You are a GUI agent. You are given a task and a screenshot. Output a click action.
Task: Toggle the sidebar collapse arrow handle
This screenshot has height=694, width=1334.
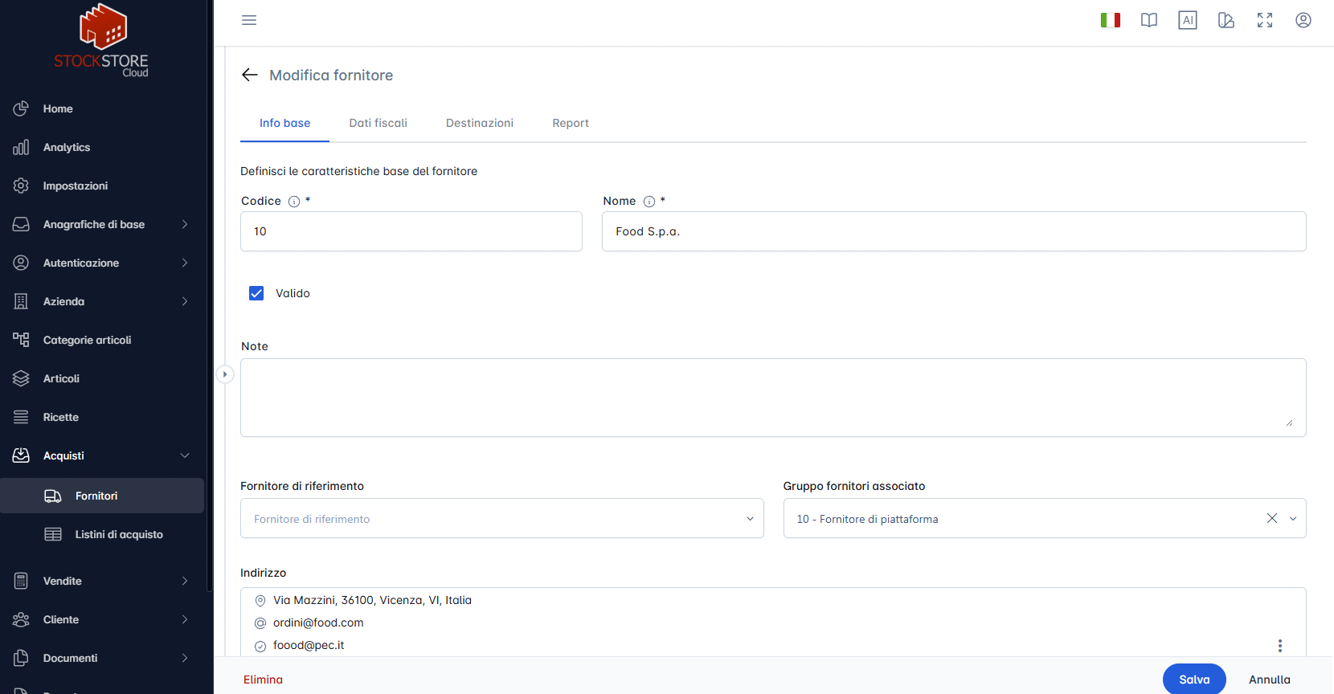click(225, 374)
